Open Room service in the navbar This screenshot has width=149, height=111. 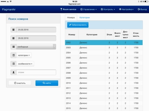68,9
